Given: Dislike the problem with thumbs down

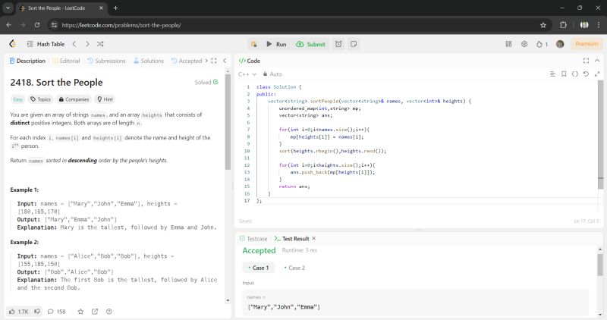Looking at the screenshot, I should pos(37,311).
